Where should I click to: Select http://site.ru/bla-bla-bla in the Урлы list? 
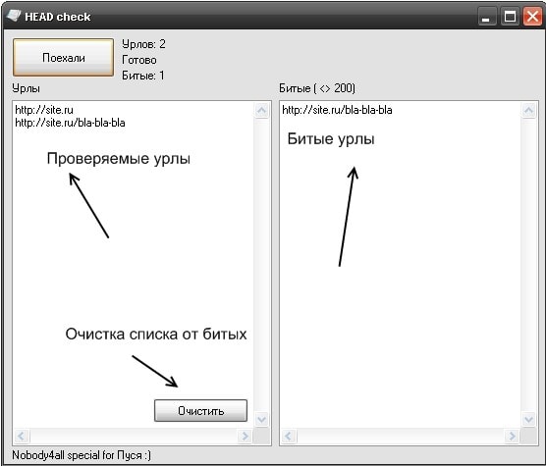pyautogui.click(x=70, y=123)
